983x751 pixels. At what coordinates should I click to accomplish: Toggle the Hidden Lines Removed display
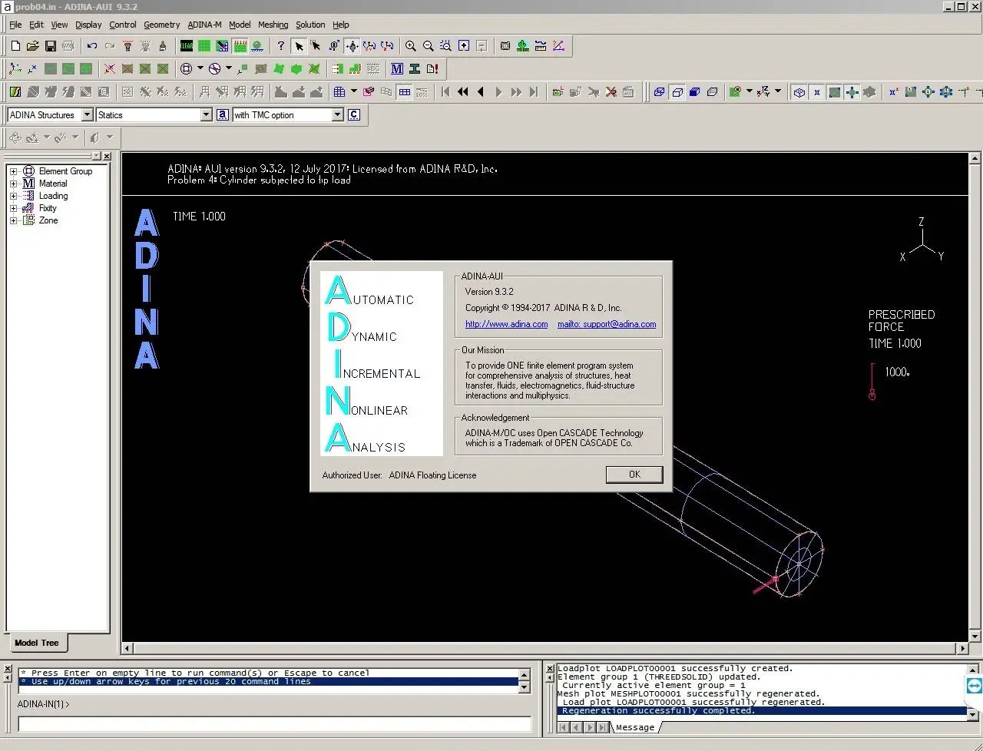[677, 92]
